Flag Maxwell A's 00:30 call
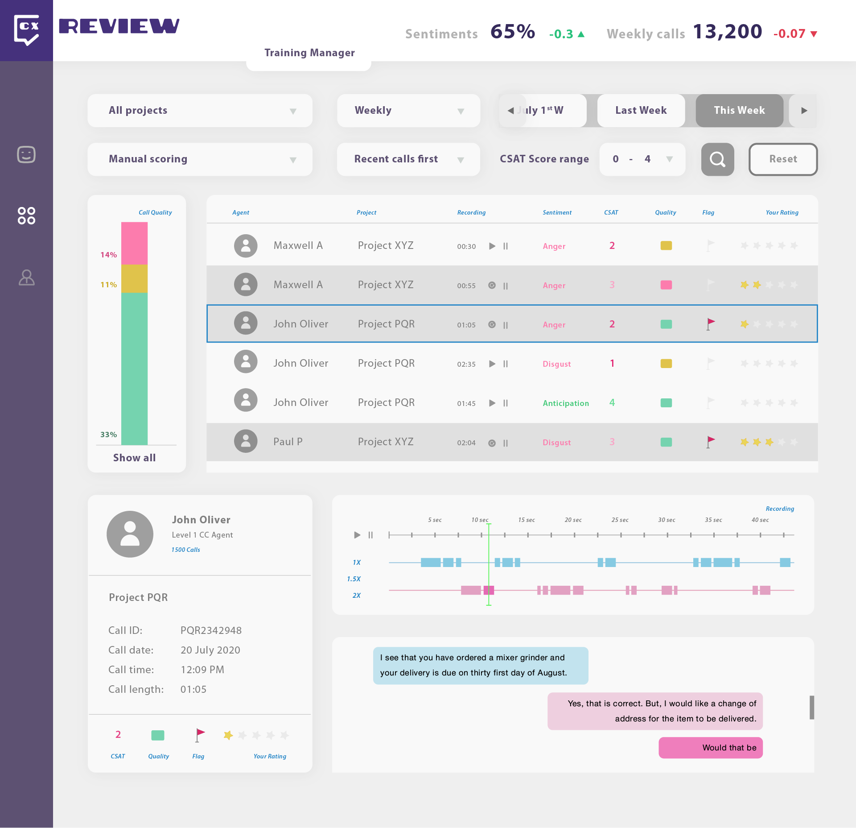 pyautogui.click(x=710, y=246)
